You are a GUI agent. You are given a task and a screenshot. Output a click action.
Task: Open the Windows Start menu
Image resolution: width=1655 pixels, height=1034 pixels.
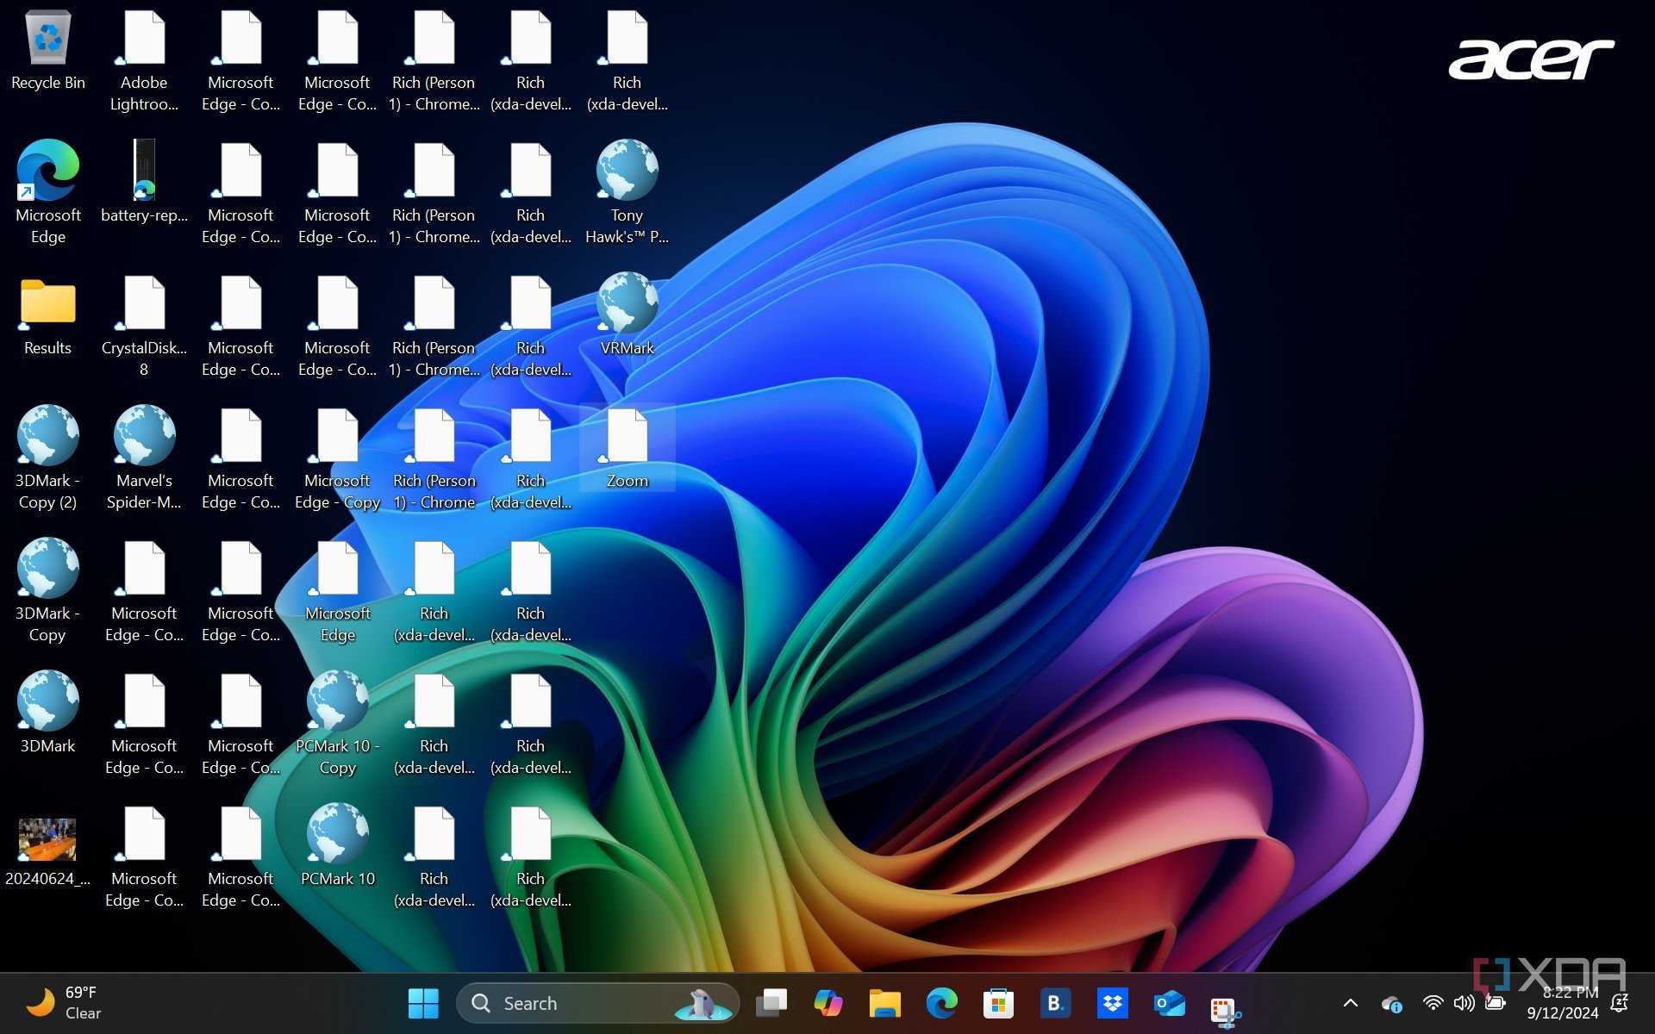pyautogui.click(x=423, y=1003)
